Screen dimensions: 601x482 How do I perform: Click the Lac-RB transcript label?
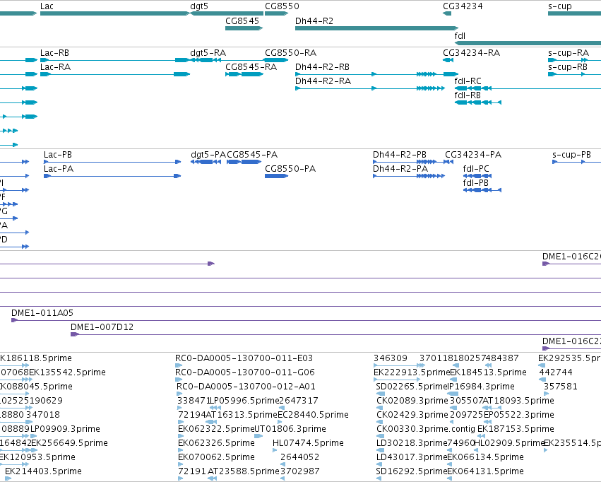pyautogui.click(x=54, y=53)
